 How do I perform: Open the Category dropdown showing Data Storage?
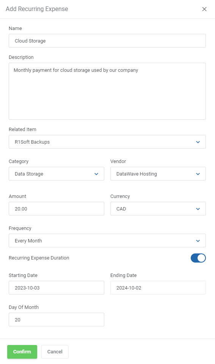point(56,174)
